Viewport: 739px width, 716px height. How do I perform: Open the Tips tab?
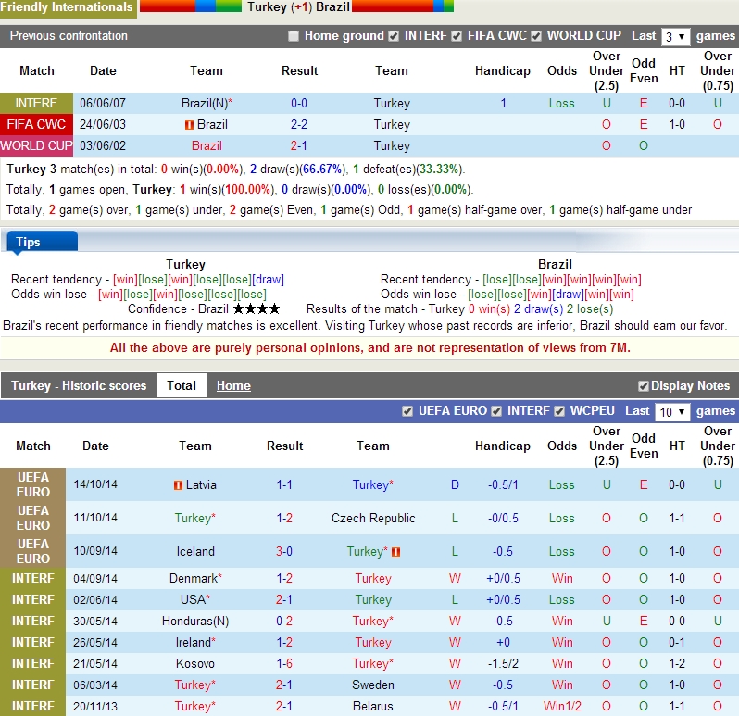coord(42,242)
